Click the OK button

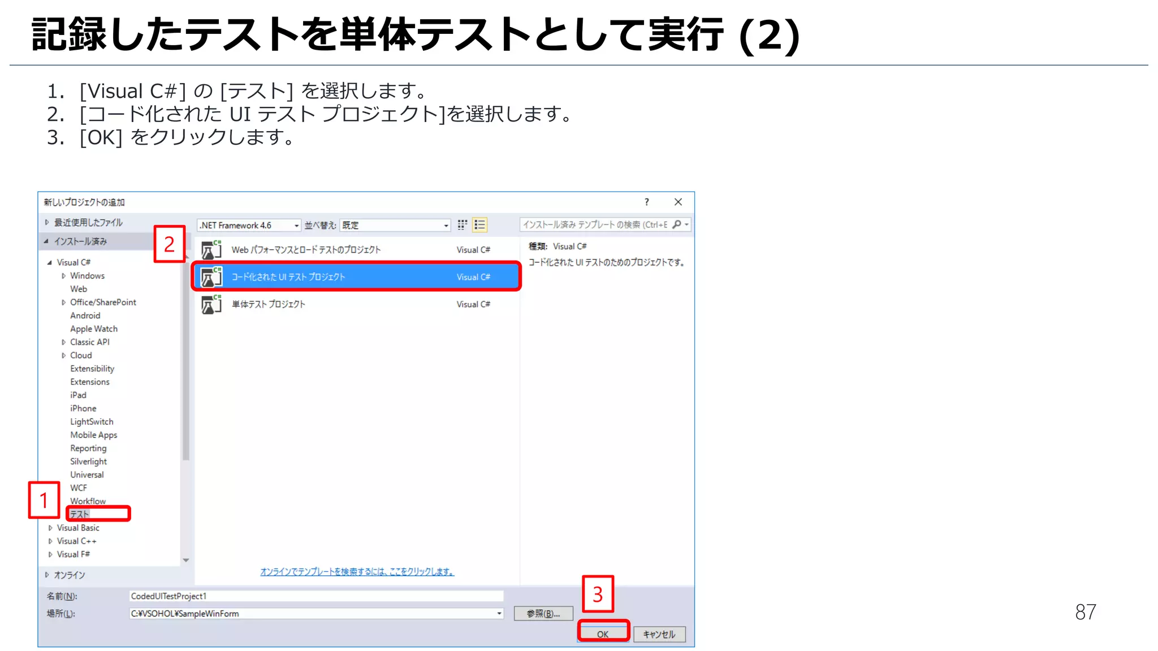click(x=603, y=634)
